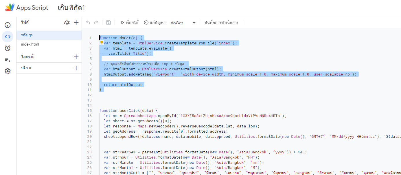Run the function with เรียกใช้ button
The image size is (401, 175).
point(129,22)
